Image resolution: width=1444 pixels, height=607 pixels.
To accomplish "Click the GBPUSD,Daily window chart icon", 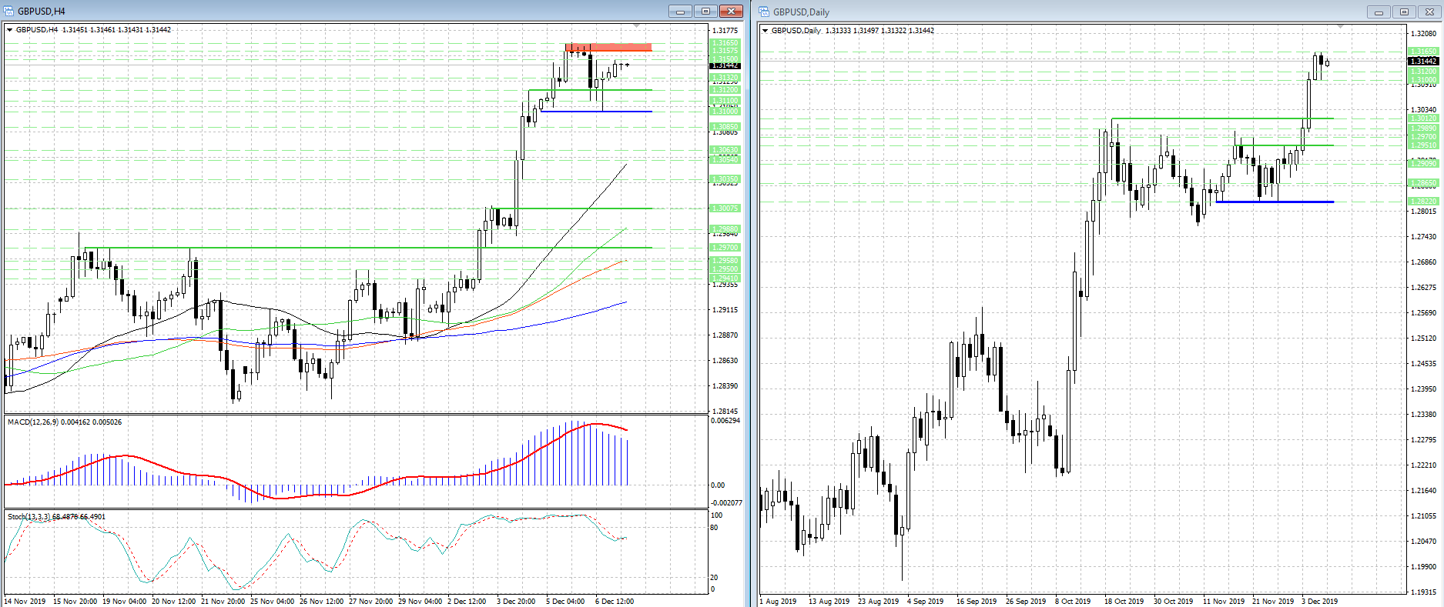I will coord(764,12).
